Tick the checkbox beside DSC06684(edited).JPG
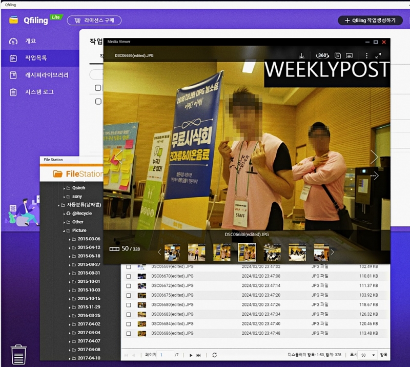This screenshot has width=410, height=367. pos(129,324)
